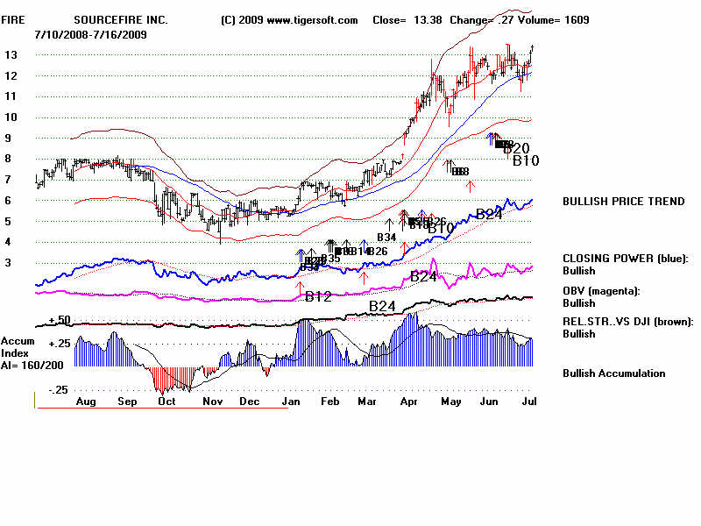The height and width of the screenshot is (526, 701).
Task: Click the REL.STR..VS DJI (brown) legend
Action: click(627, 322)
